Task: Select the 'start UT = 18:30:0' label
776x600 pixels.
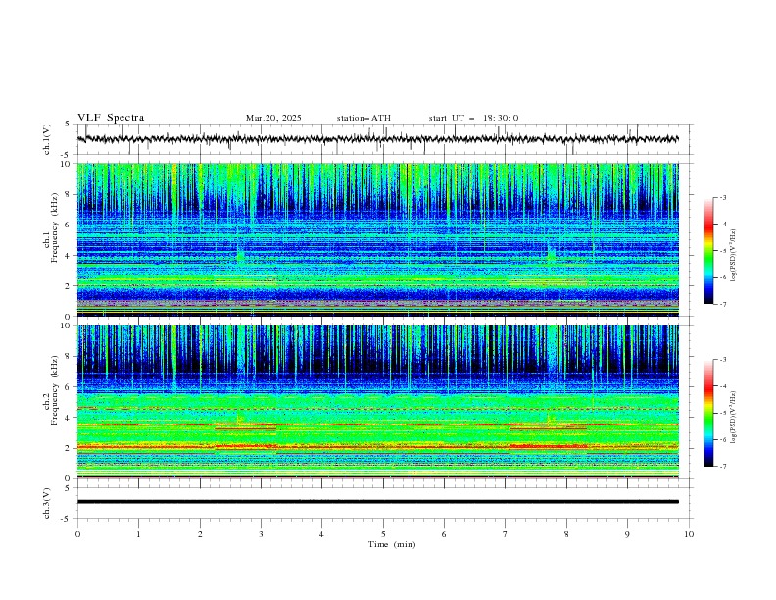Action: pyautogui.click(x=473, y=118)
